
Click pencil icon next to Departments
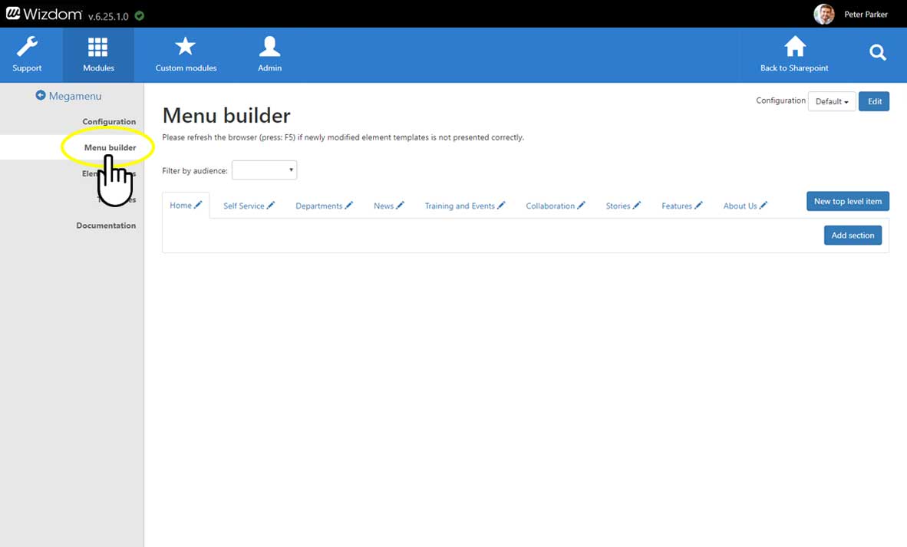point(349,206)
